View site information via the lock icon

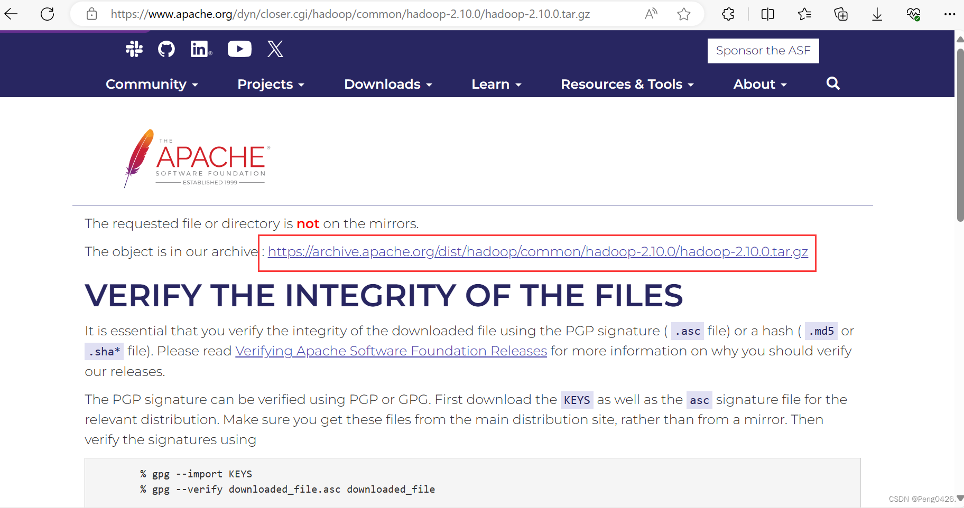(x=92, y=14)
